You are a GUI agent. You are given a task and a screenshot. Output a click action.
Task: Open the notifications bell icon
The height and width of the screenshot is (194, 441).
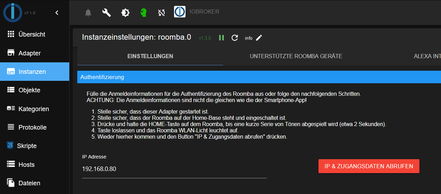pos(88,13)
